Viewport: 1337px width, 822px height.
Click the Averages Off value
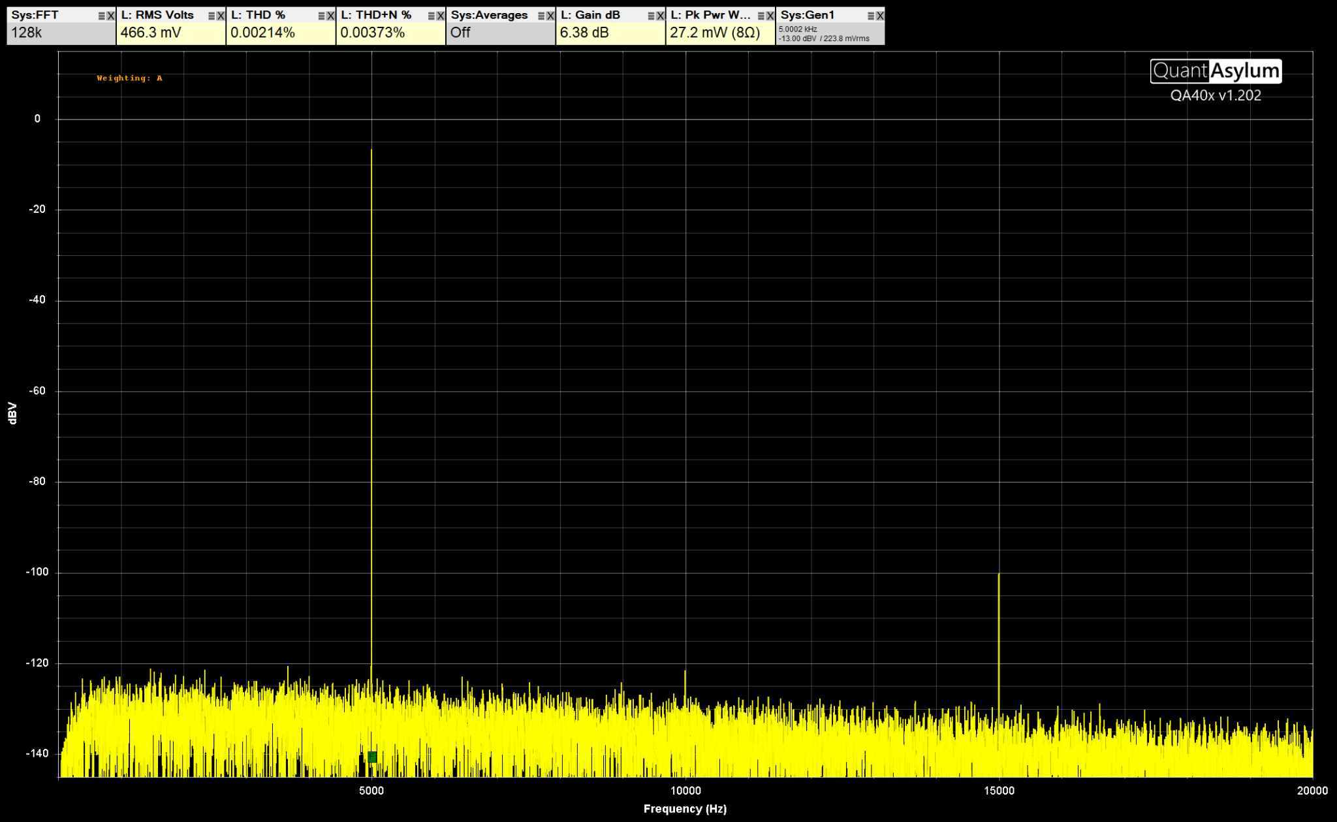point(460,33)
